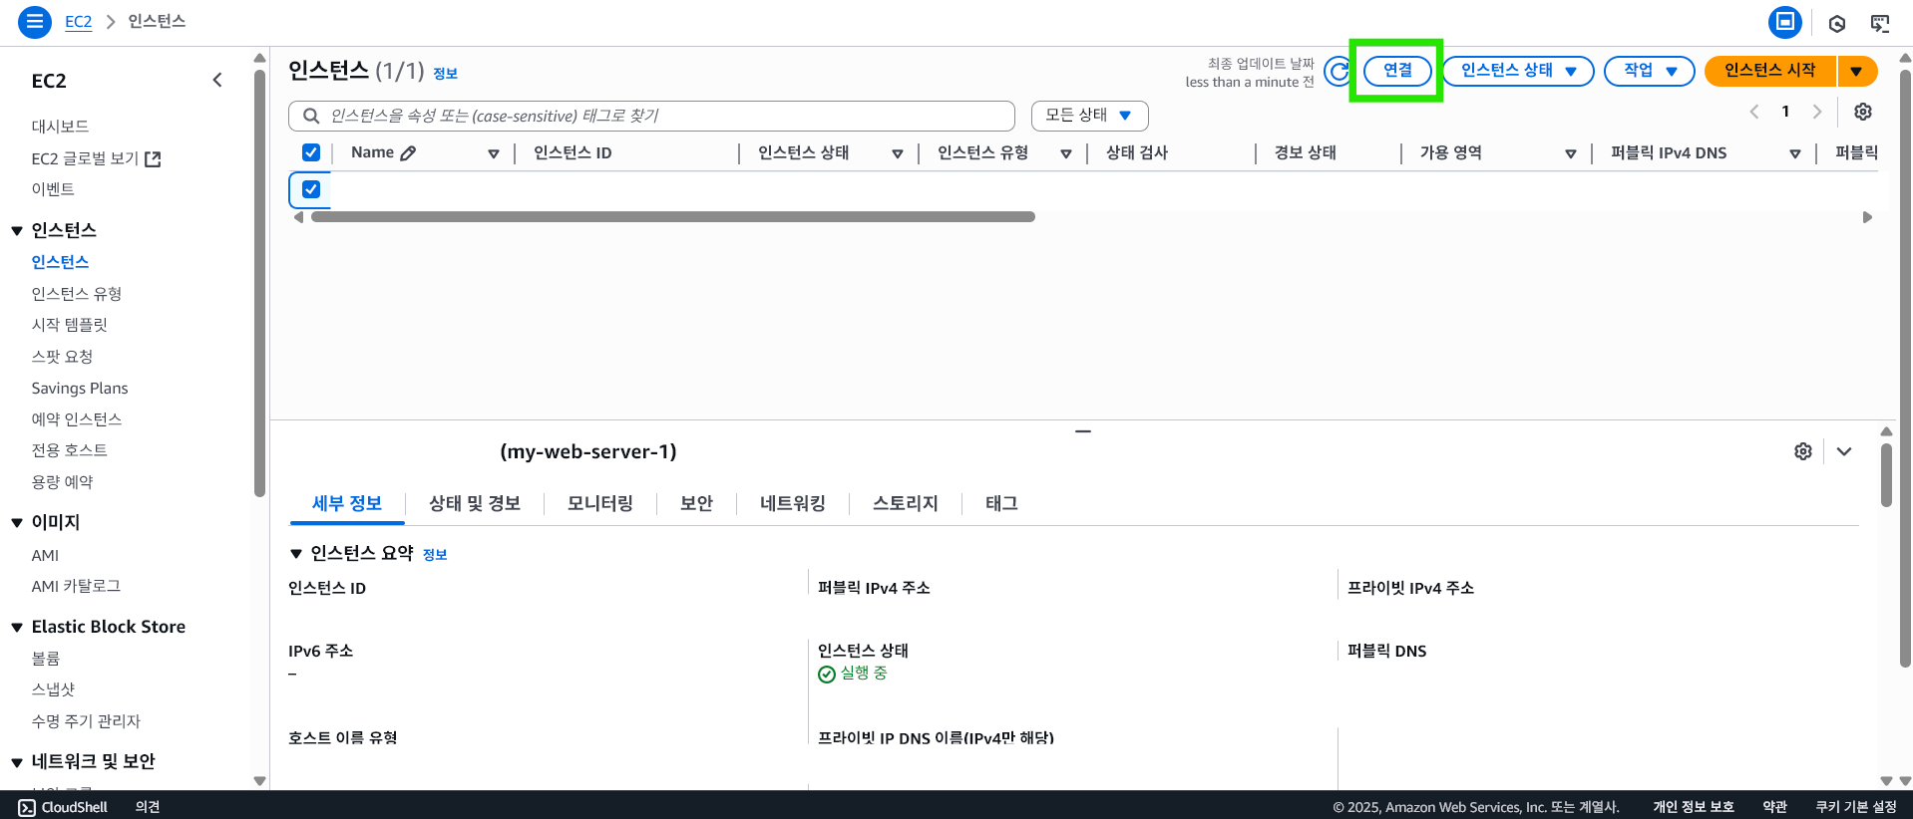
Task: Open 시작 템플릿 in the sidebar
Action: (x=69, y=325)
